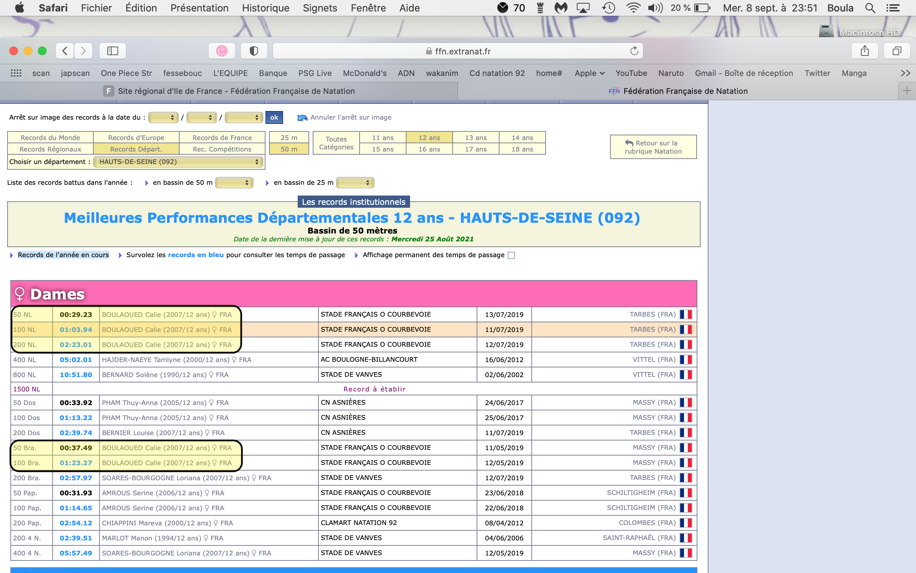Select Rec. Compétitions

[222, 149]
